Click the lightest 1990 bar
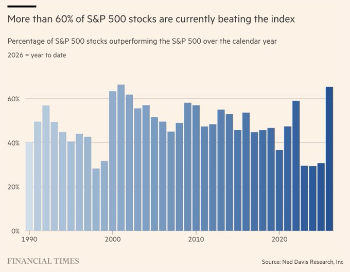Screen dimensions: 350x272 (29, 186)
